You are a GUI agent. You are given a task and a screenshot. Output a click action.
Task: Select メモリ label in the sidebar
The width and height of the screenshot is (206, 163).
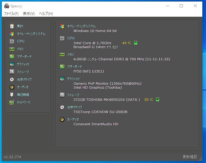tap(20, 49)
